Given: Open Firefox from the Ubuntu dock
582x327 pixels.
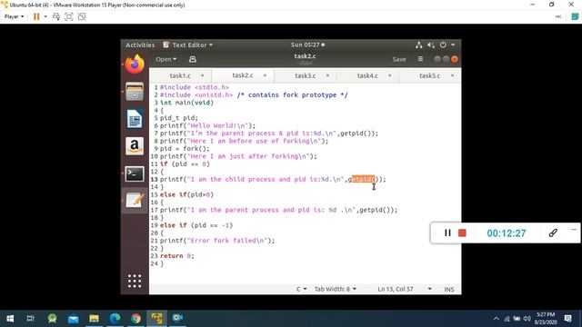Looking at the screenshot, I should coord(135,64).
